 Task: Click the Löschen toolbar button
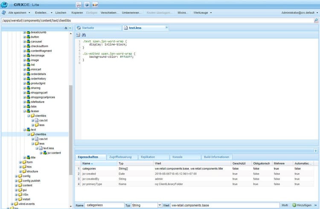[x=61, y=13]
